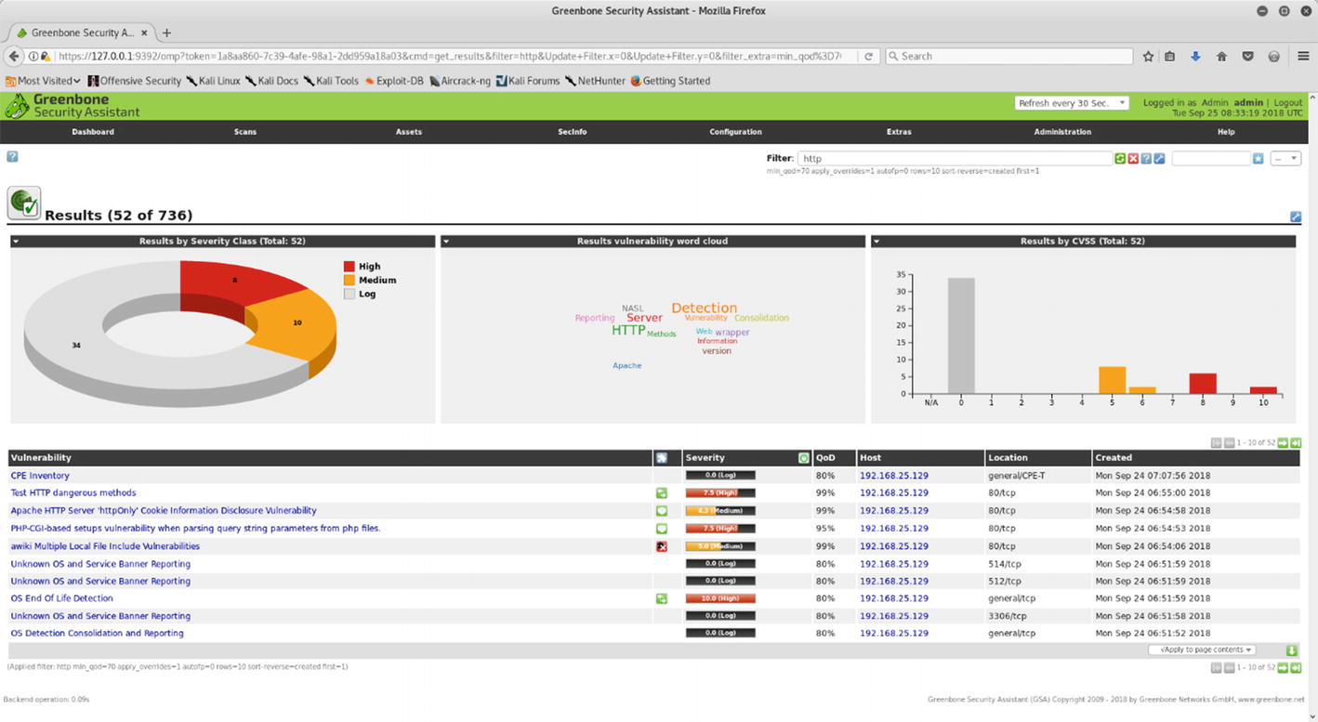Click the Firefox downloads arrow icon

click(x=1195, y=57)
